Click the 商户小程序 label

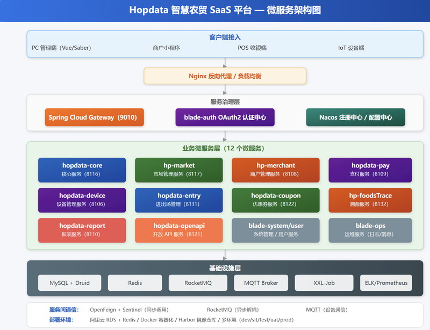click(x=167, y=48)
